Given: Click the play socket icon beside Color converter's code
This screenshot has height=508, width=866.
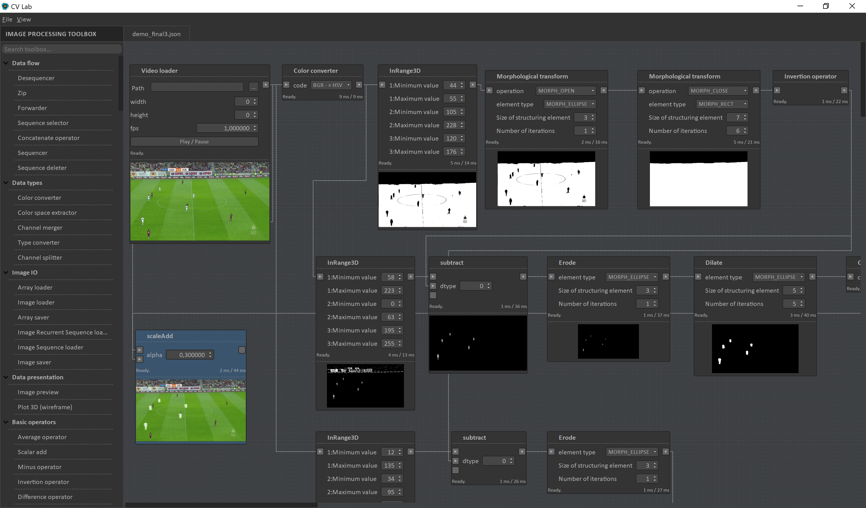Looking at the screenshot, I should coord(286,85).
